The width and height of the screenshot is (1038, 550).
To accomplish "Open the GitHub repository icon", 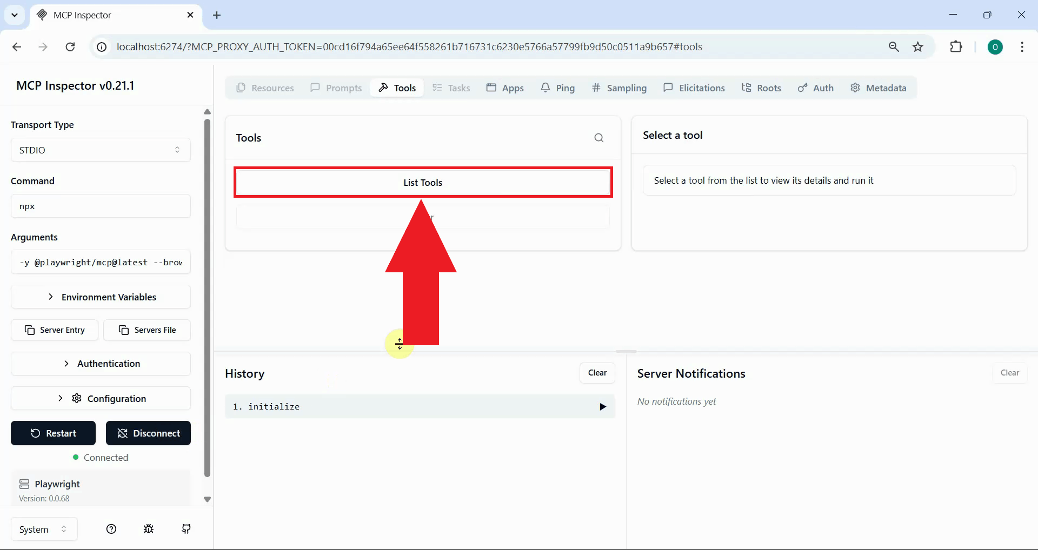I will (186, 529).
